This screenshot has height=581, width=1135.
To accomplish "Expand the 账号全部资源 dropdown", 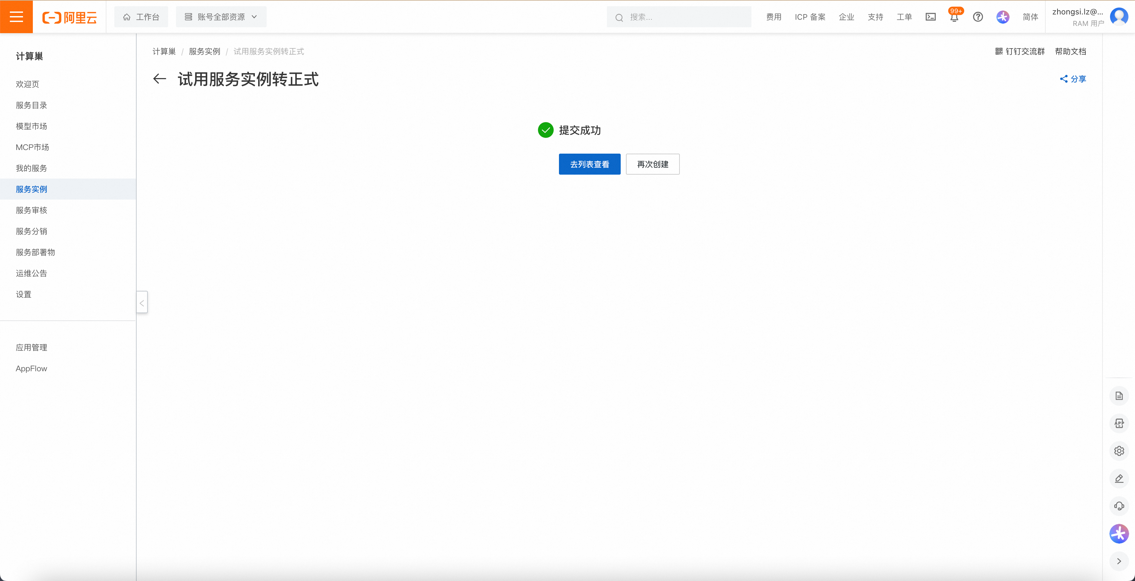I will click(x=221, y=17).
